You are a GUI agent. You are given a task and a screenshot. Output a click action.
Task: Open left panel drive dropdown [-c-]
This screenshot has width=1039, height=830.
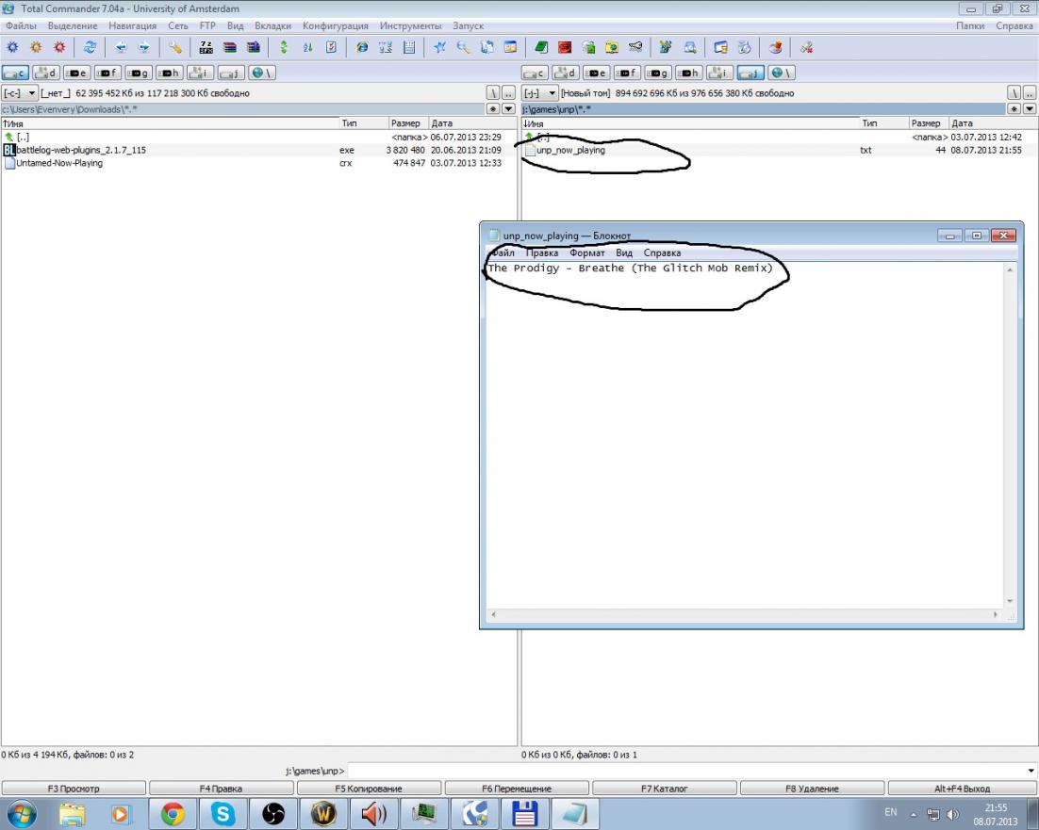coord(20,93)
